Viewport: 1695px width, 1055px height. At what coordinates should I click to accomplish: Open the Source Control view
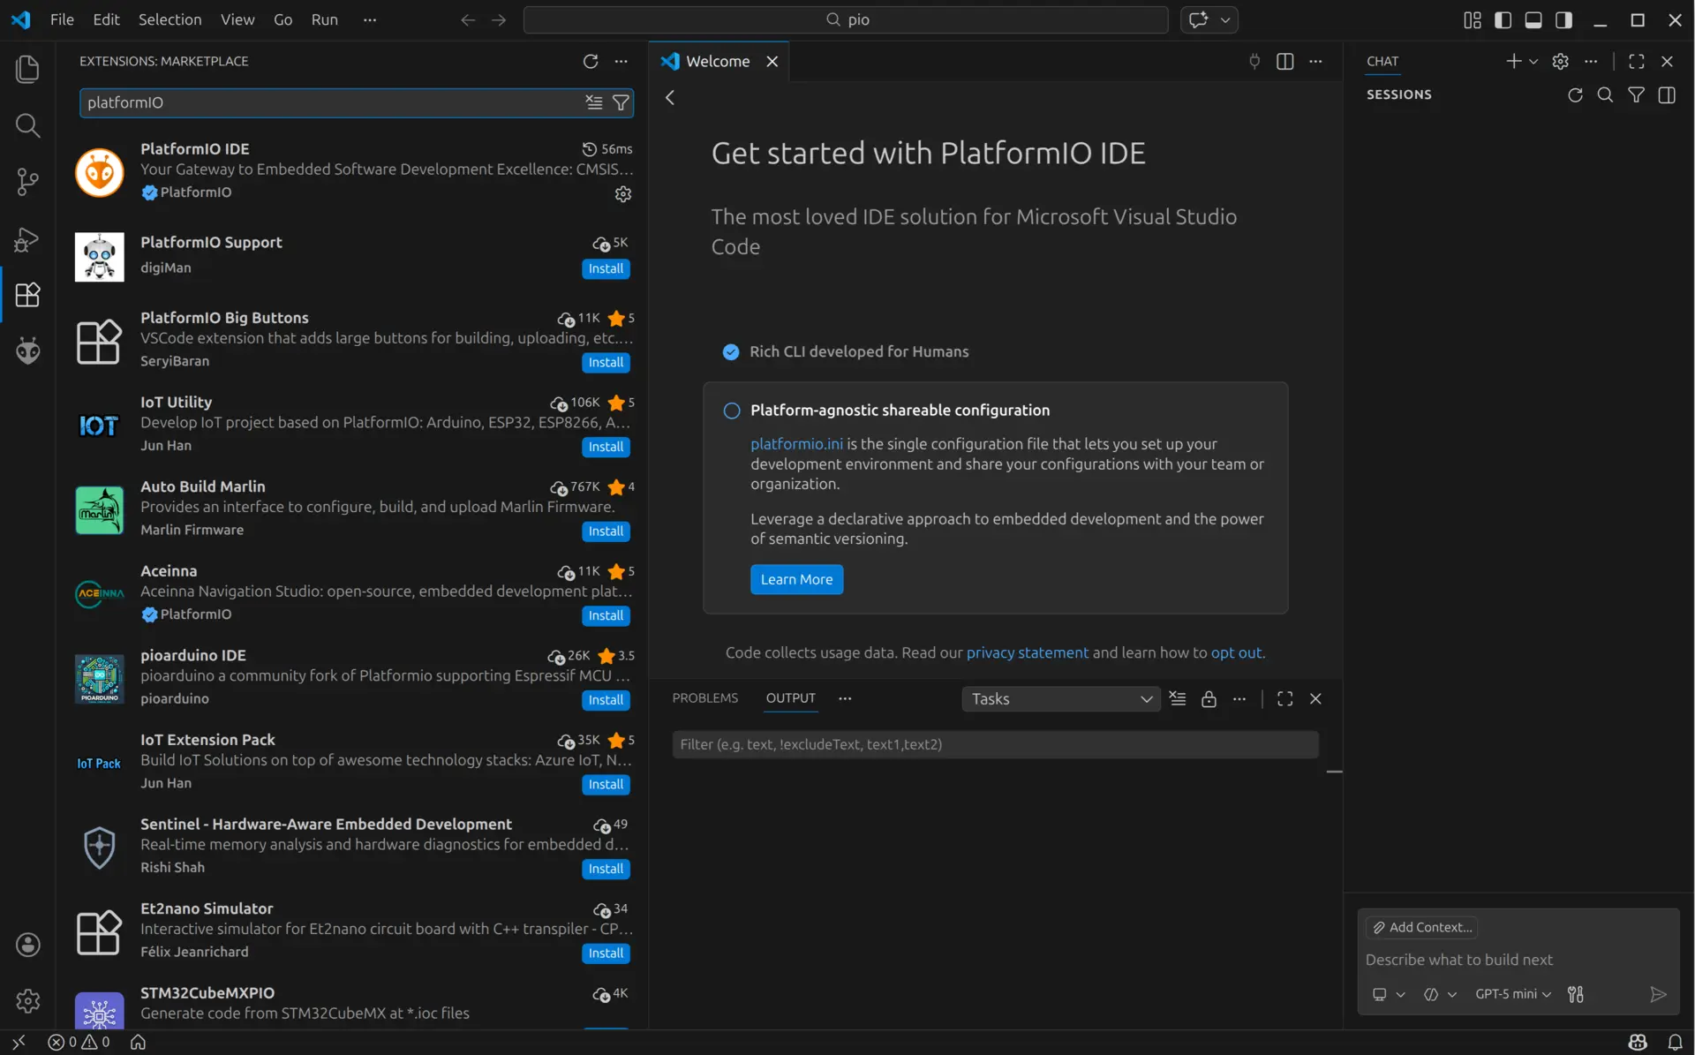(27, 182)
